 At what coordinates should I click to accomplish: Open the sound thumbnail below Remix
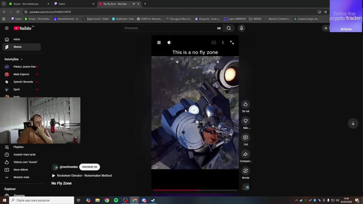pyautogui.click(x=246, y=187)
